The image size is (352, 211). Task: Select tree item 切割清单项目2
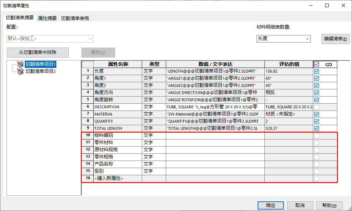pos(41,72)
